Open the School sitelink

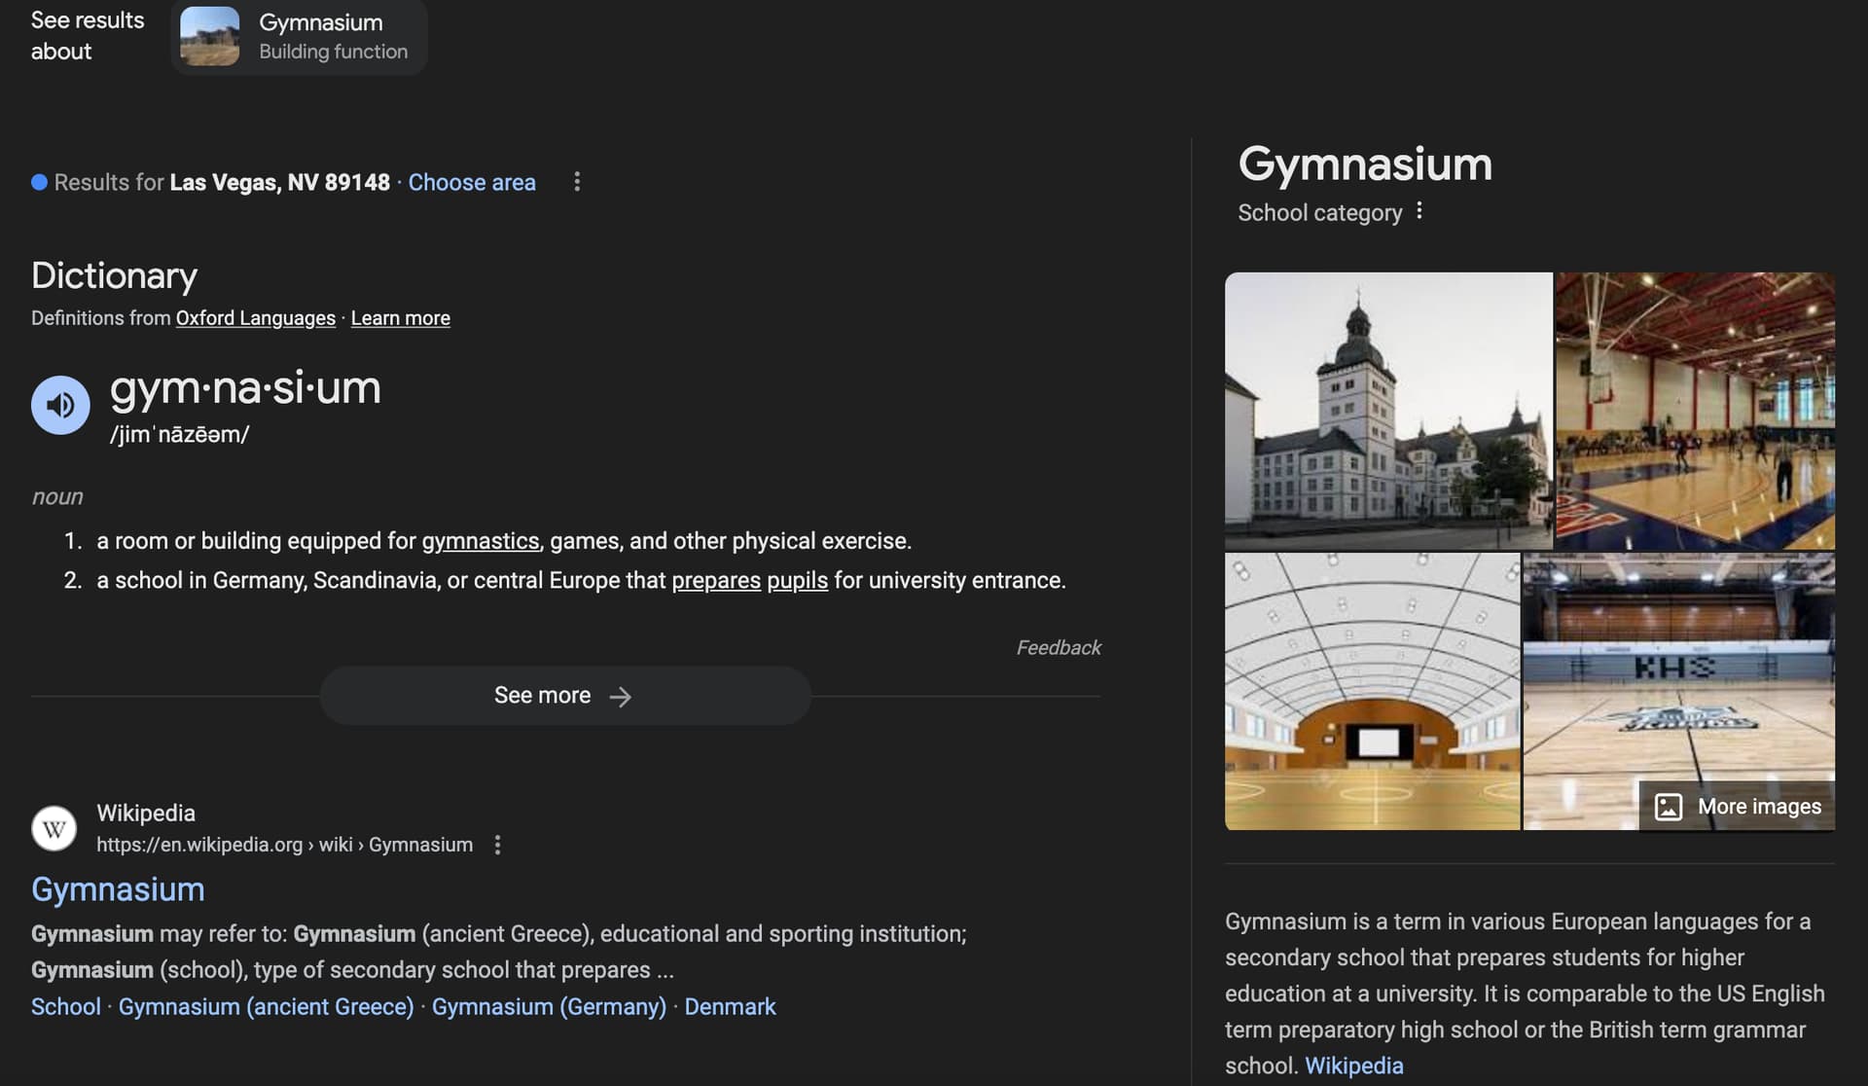tap(66, 1007)
